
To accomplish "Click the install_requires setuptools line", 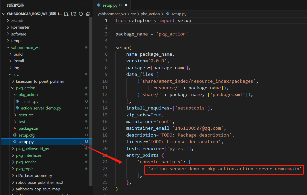I will point(169,108).
